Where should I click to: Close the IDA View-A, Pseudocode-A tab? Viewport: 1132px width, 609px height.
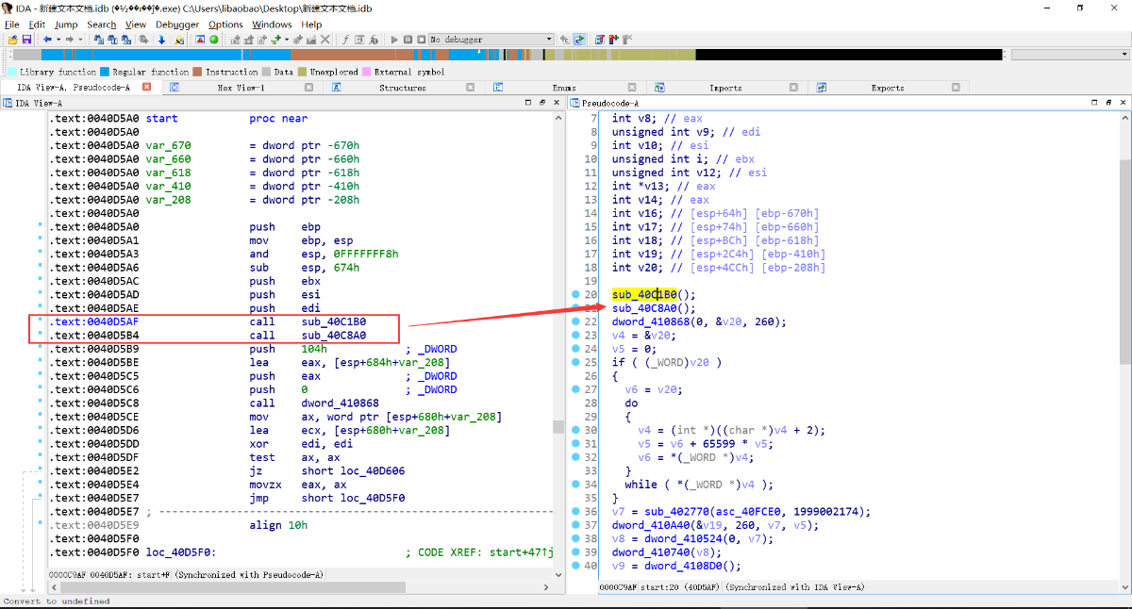tap(147, 88)
